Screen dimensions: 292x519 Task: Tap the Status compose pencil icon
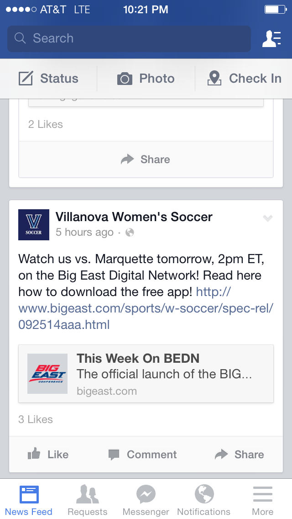pyautogui.click(x=26, y=79)
